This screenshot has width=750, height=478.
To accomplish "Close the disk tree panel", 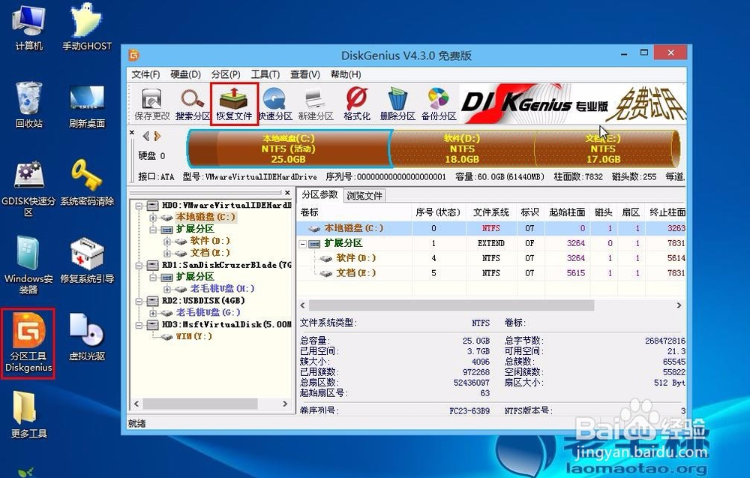I will tap(287, 192).
